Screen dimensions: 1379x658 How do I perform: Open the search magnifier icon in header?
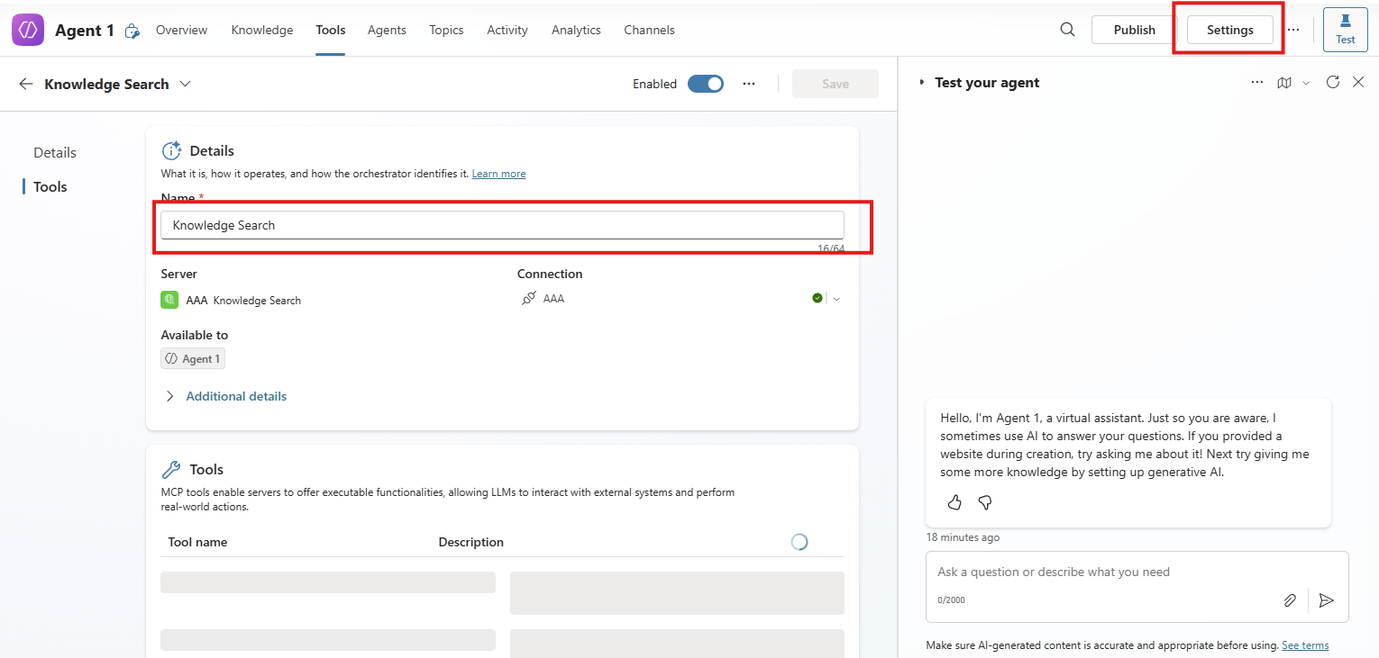coord(1067,30)
